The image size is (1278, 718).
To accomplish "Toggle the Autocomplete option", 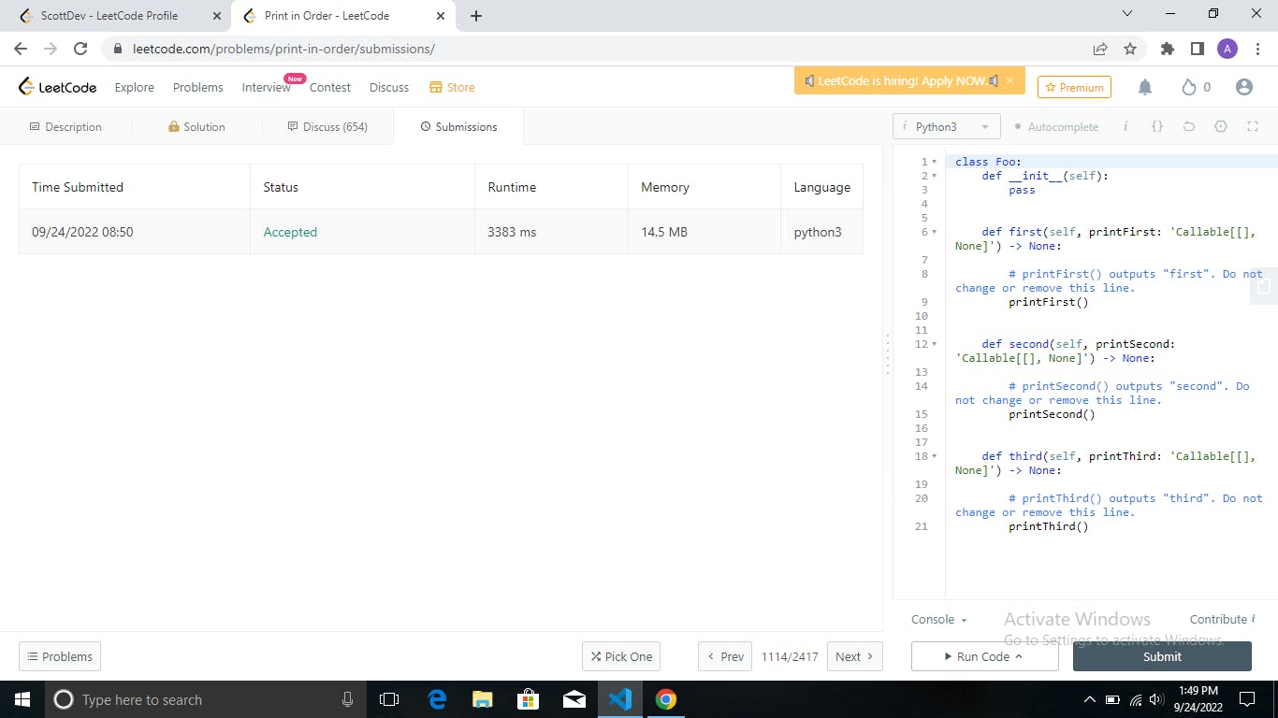I will (1056, 126).
